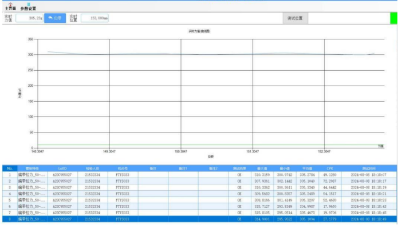Select row 4 by its No. cell
The width and height of the screenshot is (398, 225).
tap(10, 194)
